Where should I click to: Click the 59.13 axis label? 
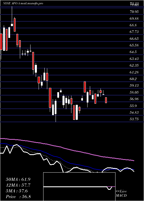point(134,86)
